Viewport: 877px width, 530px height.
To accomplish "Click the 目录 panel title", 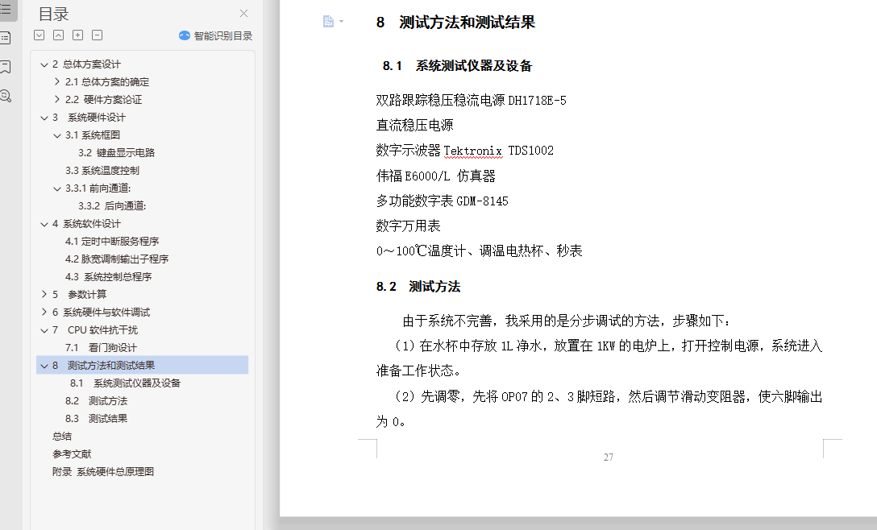I will 54,14.
